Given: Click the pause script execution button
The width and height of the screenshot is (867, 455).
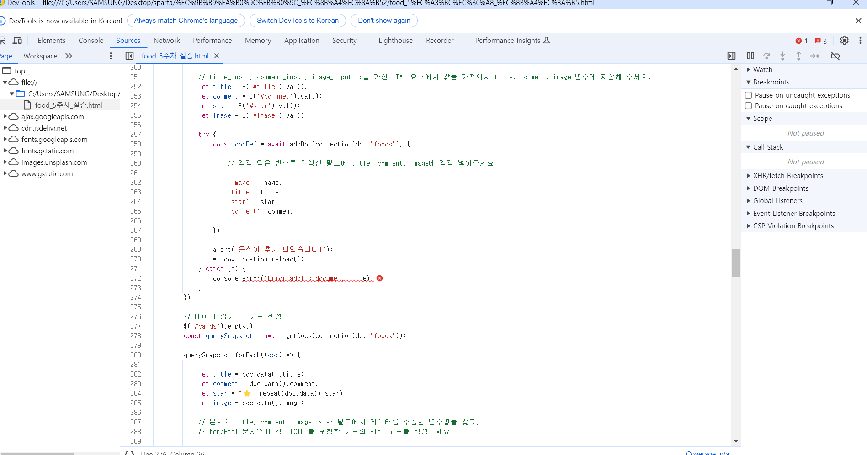Looking at the screenshot, I should tap(750, 56).
